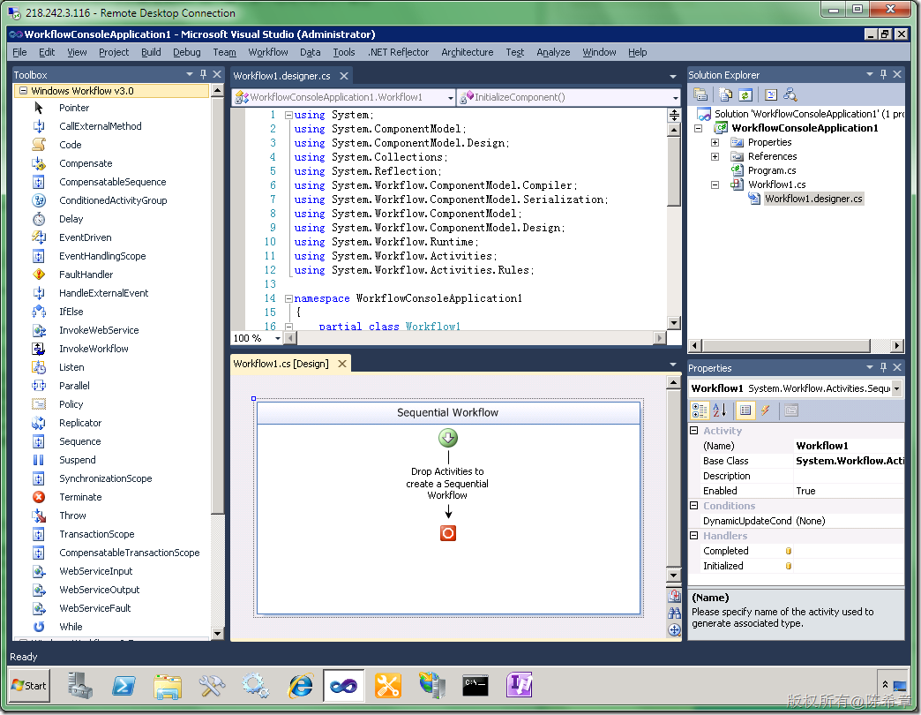Switch Properties to Categorized view

(700, 410)
